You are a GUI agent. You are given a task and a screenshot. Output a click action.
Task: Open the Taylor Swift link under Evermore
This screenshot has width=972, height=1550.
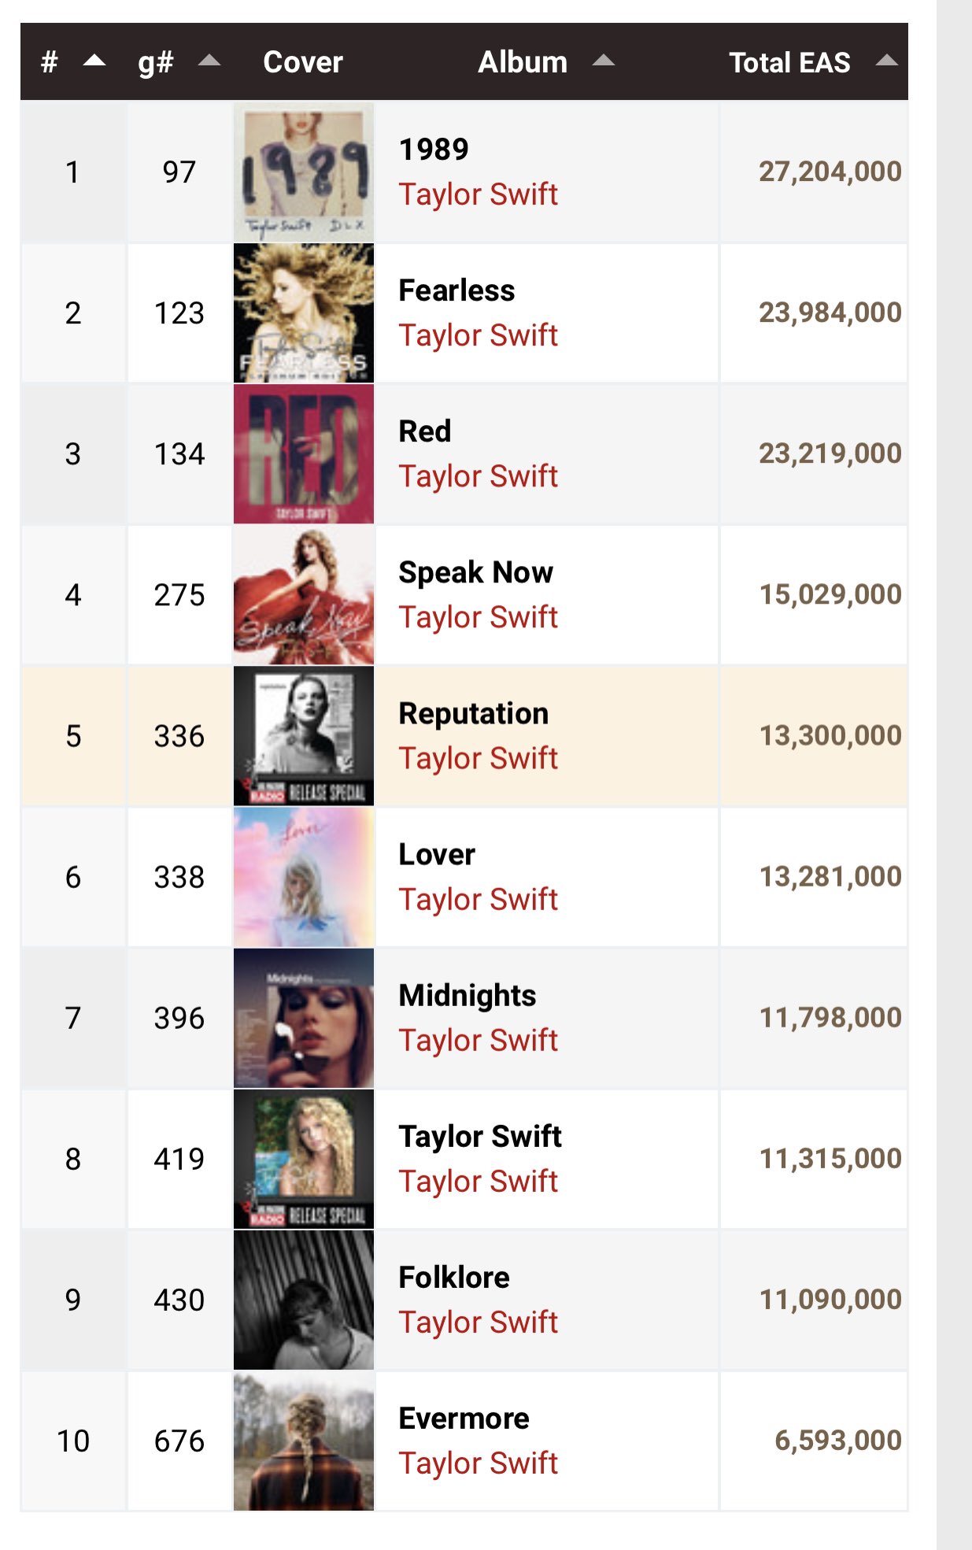pyautogui.click(x=478, y=1463)
